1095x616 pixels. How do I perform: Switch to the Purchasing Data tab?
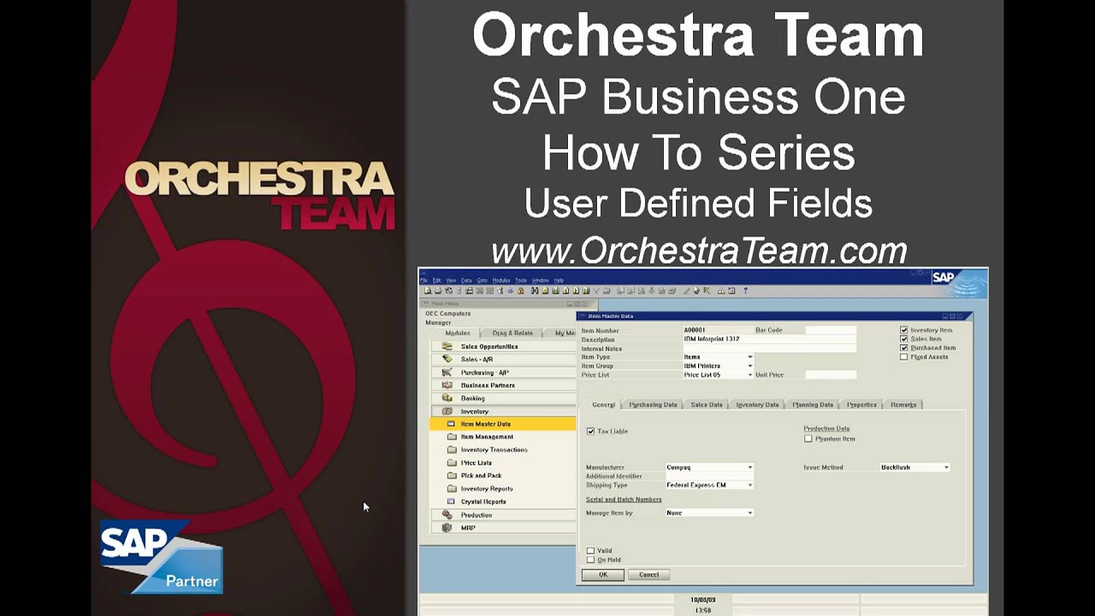[x=653, y=405]
